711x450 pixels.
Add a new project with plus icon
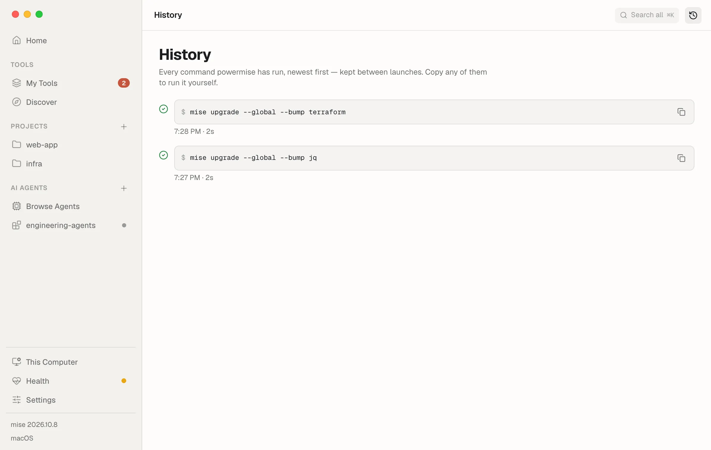pos(124,127)
